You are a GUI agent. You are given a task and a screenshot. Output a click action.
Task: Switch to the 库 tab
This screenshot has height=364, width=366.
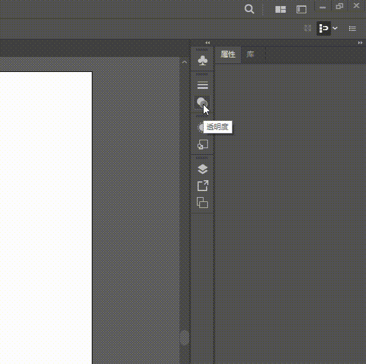(250, 54)
